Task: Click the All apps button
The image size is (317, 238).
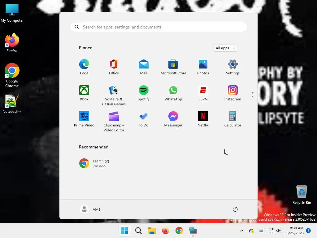Action: coord(225,48)
